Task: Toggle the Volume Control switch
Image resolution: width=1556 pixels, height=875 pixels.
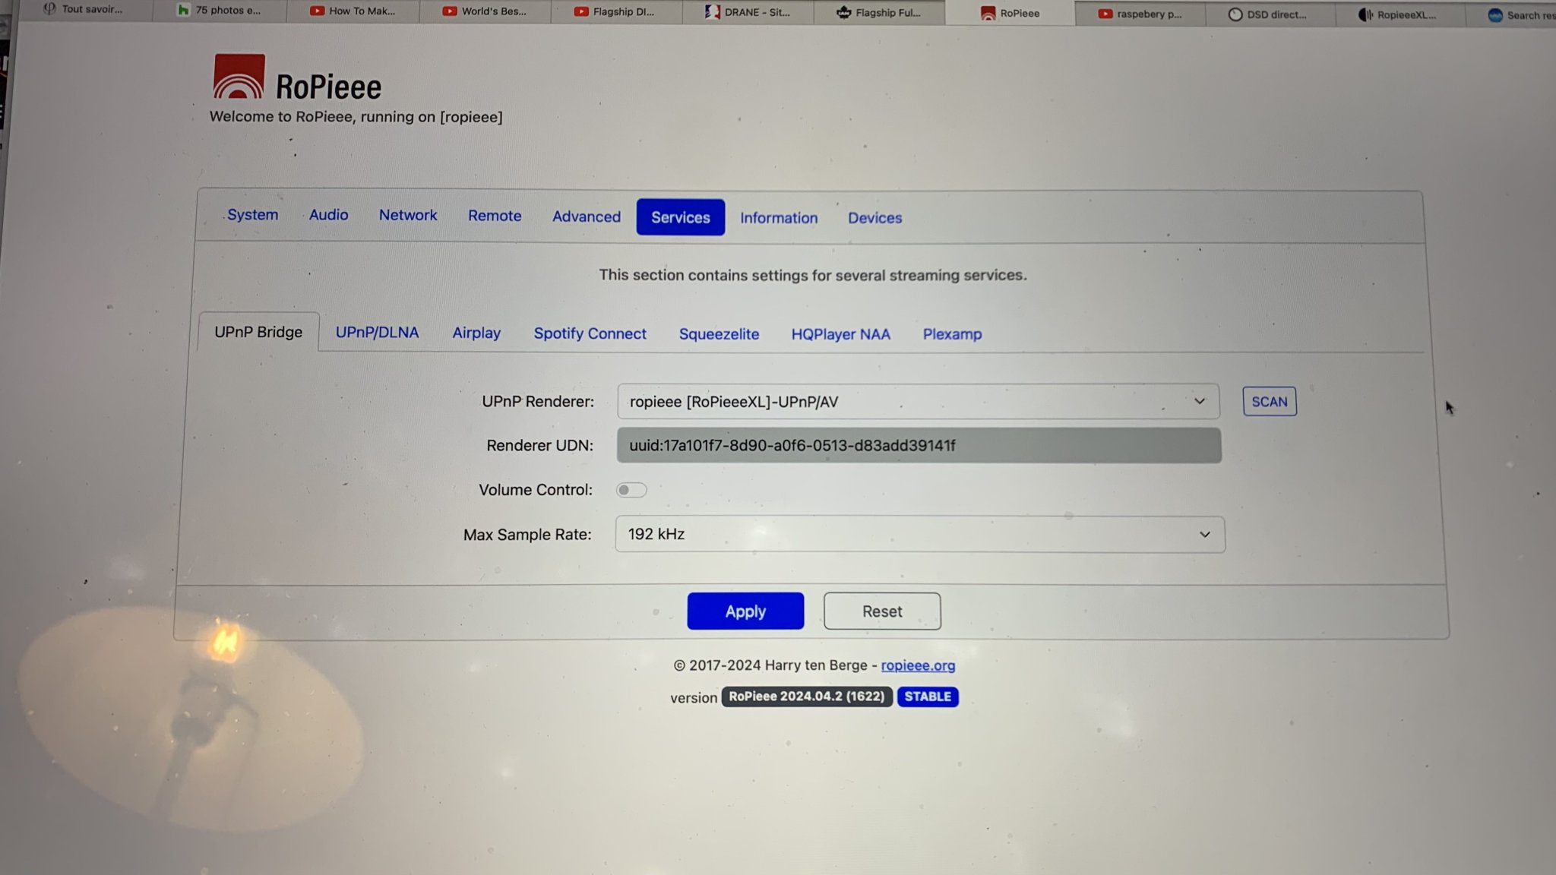Action: click(x=631, y=490)
